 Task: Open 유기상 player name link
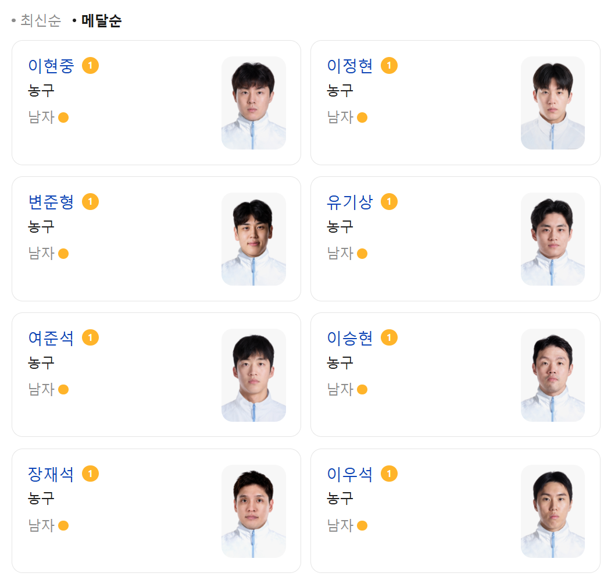pyautogui.click(x=349, y=202)
